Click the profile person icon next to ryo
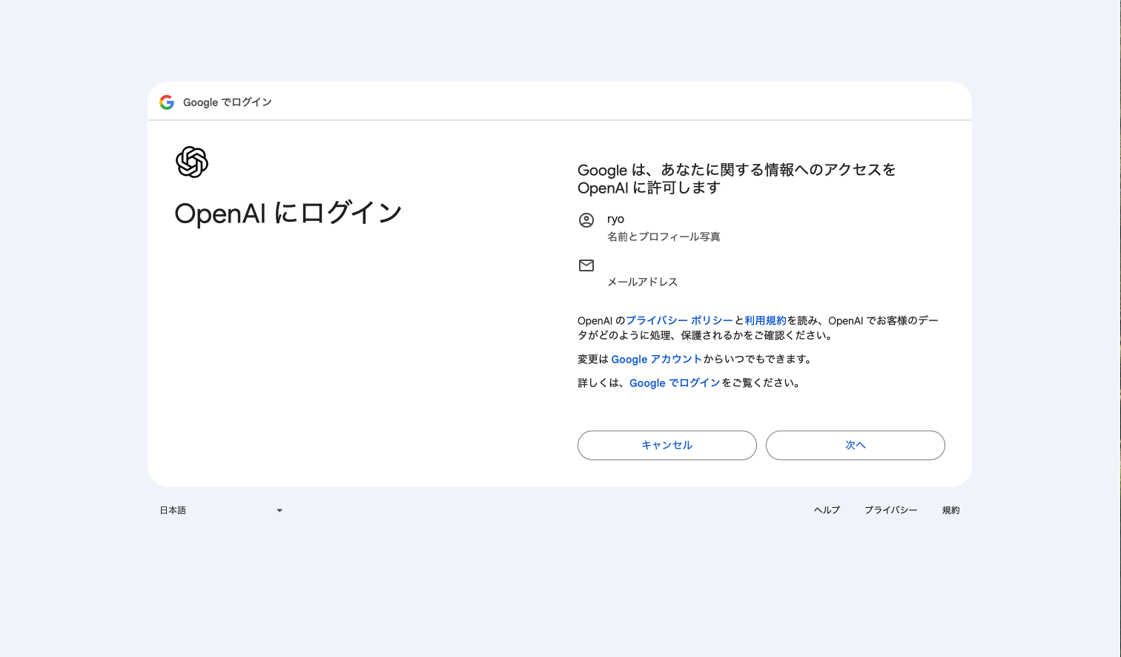The height and width of the screenshot is (657, 1121). (586, 219)
